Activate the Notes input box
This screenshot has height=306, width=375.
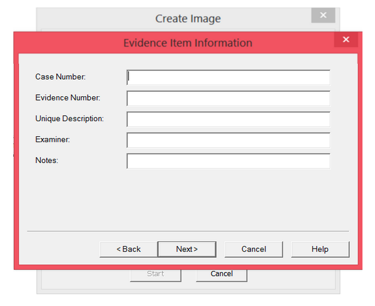coord(229,161)
